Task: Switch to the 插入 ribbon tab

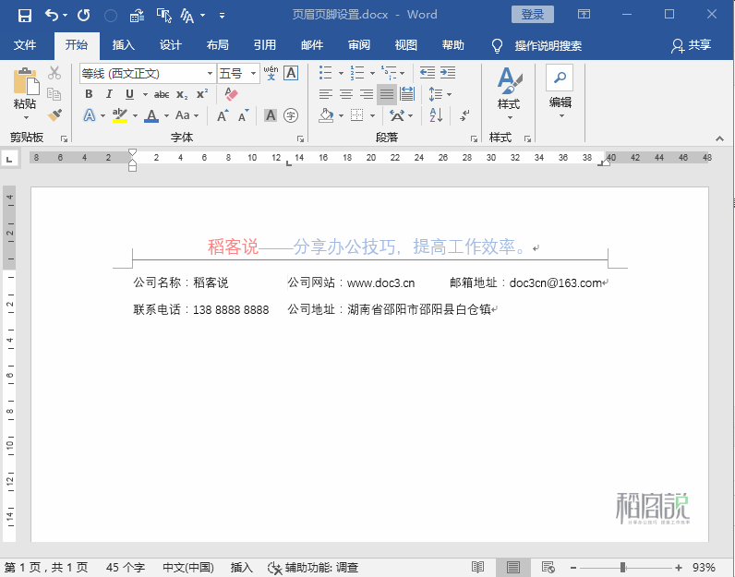Action: coord(123,45)
